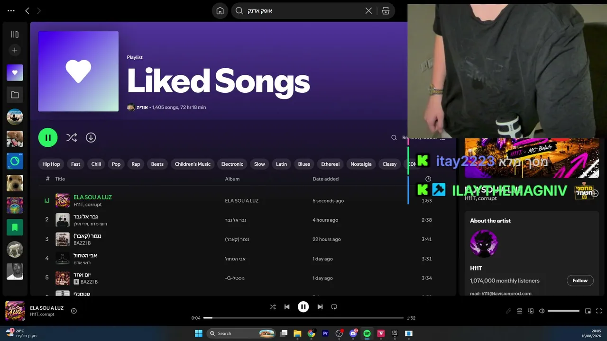
Task: Add current song to playlist via plus circle
Action: (74, 311)
